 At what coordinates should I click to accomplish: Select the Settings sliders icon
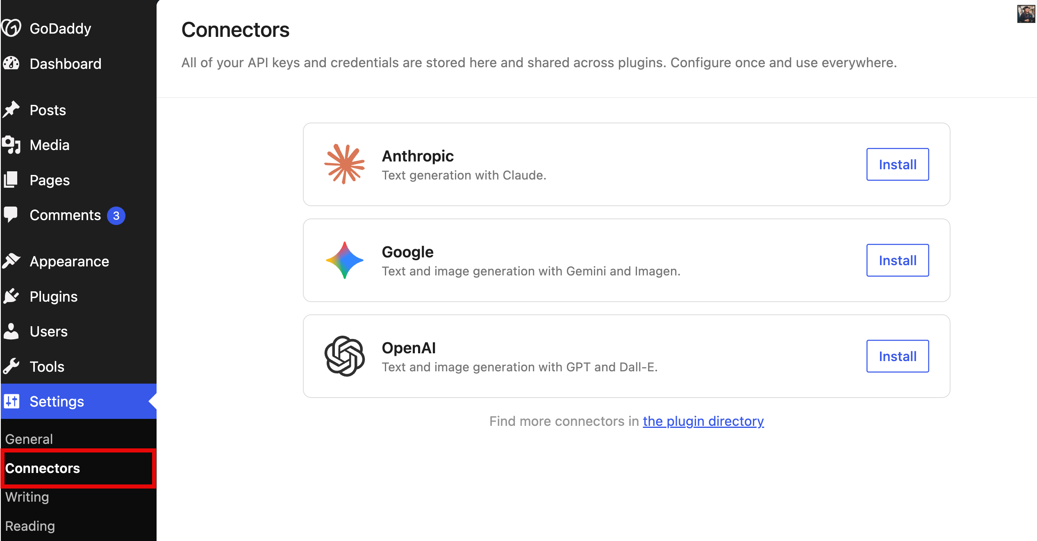[11, 402]
